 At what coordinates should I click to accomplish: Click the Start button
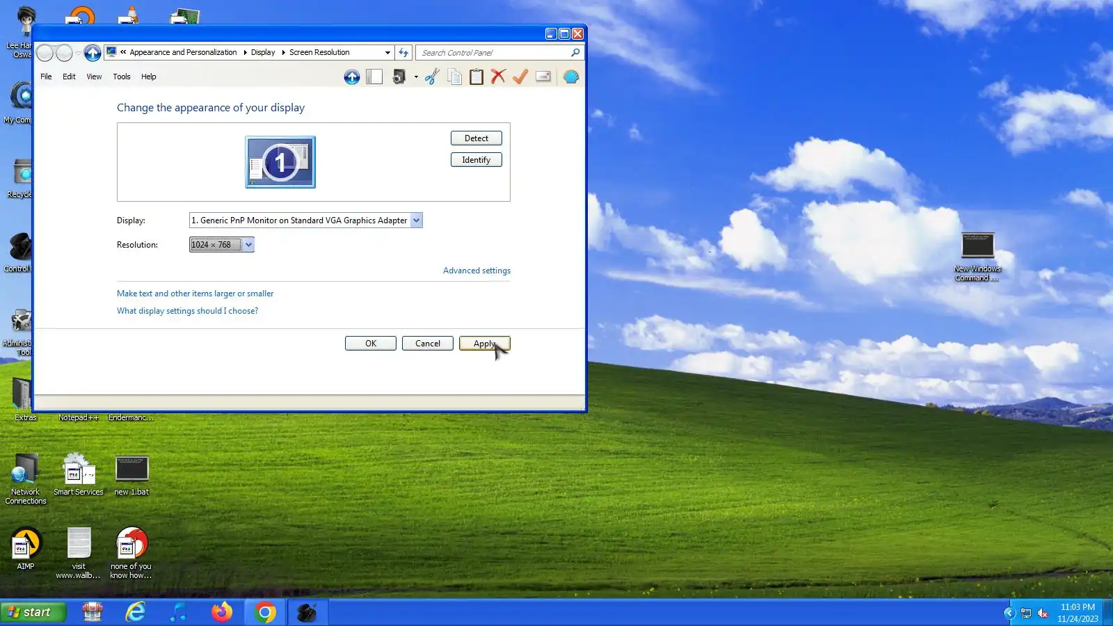click(x=33, y=612)
